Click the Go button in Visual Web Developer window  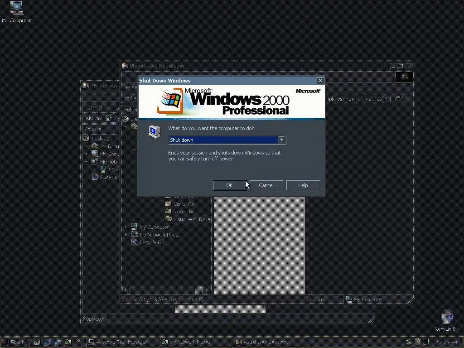401,98
